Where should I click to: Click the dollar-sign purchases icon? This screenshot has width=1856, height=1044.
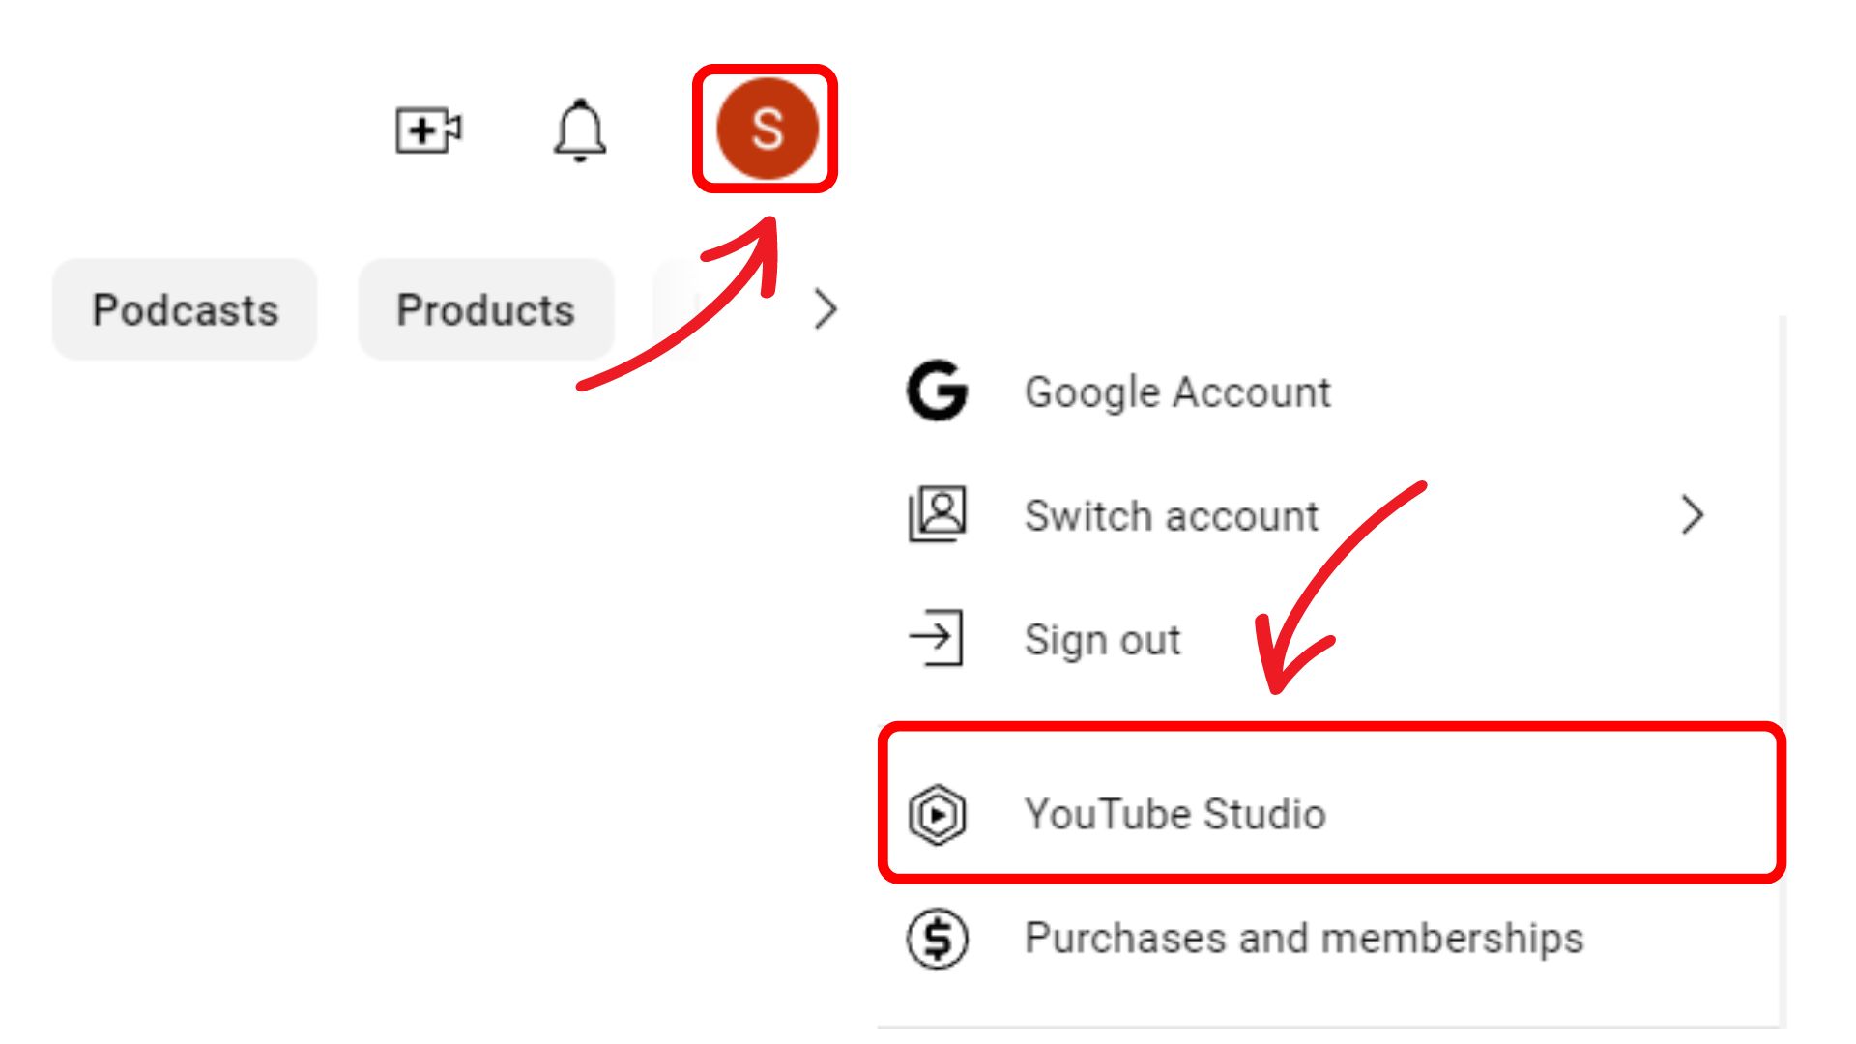937,937
